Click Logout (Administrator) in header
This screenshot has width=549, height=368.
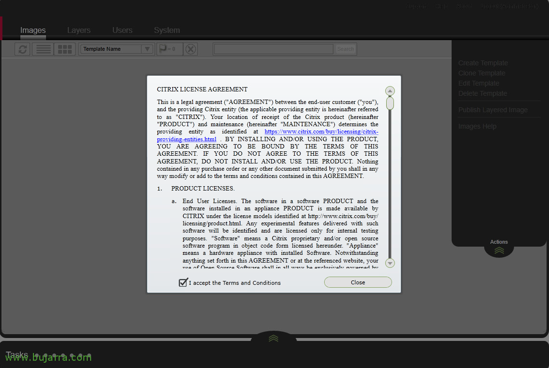509,6
